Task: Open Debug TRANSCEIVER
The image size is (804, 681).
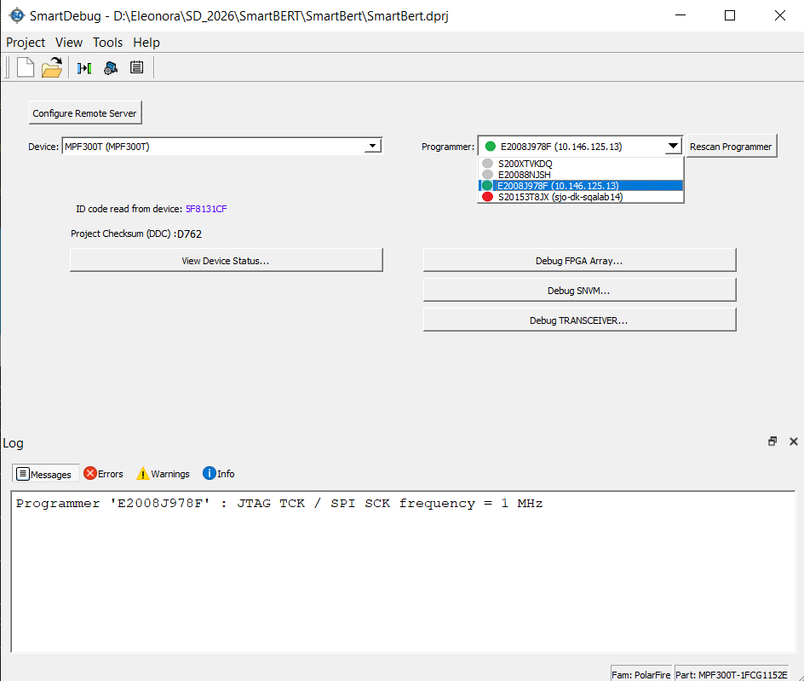Action: (x=579, y=320)
